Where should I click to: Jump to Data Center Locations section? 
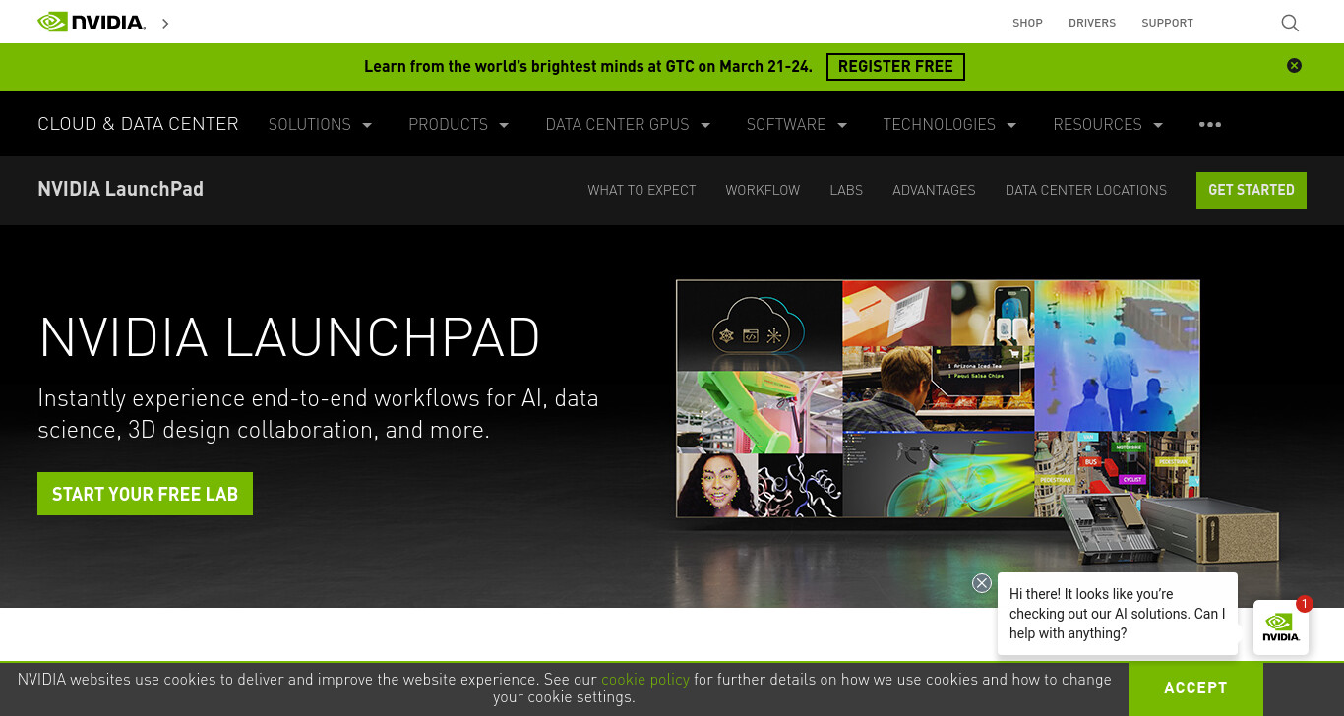click(x=1086, y=190)
